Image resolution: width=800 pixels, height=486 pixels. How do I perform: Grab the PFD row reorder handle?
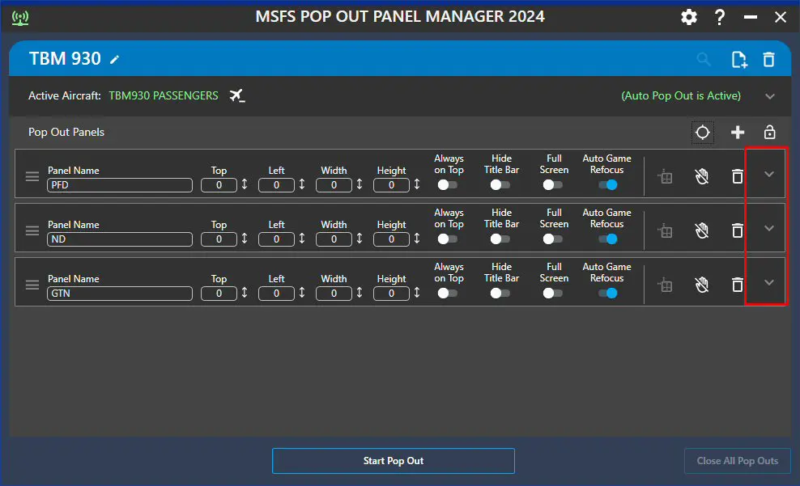[x=32, y=176]
